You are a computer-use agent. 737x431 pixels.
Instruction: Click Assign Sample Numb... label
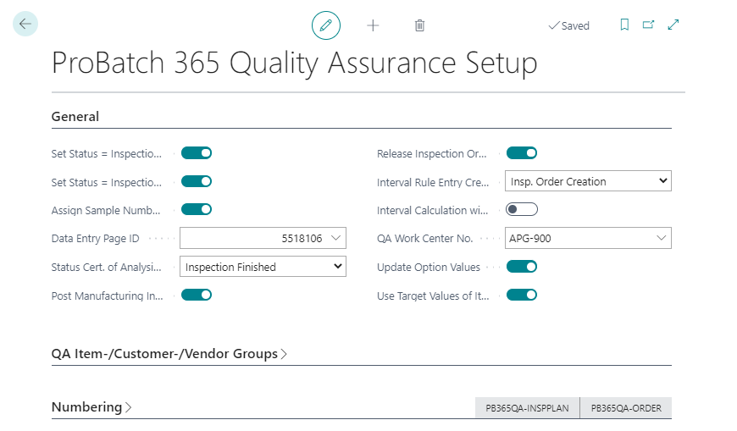(x=106, y=211)
